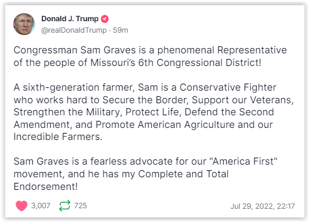Click the 3,007 likes count
Viewport: 309px width, 222px height.
[x=41, y=206]
